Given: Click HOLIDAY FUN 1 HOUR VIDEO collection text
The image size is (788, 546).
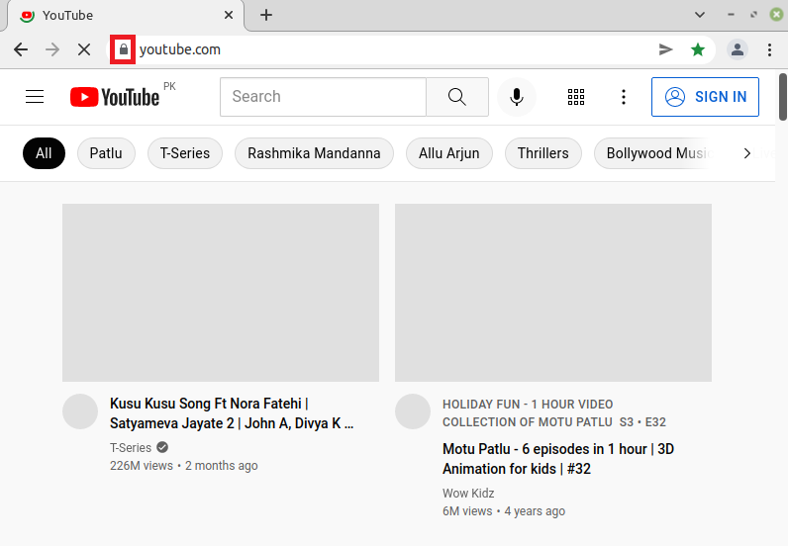Looking at the screenshot, I should point(554,412).
